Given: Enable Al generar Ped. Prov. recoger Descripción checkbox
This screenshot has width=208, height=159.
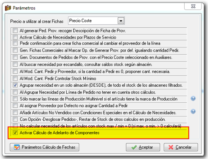Looking at the screenshot, I should click(15, 30).
